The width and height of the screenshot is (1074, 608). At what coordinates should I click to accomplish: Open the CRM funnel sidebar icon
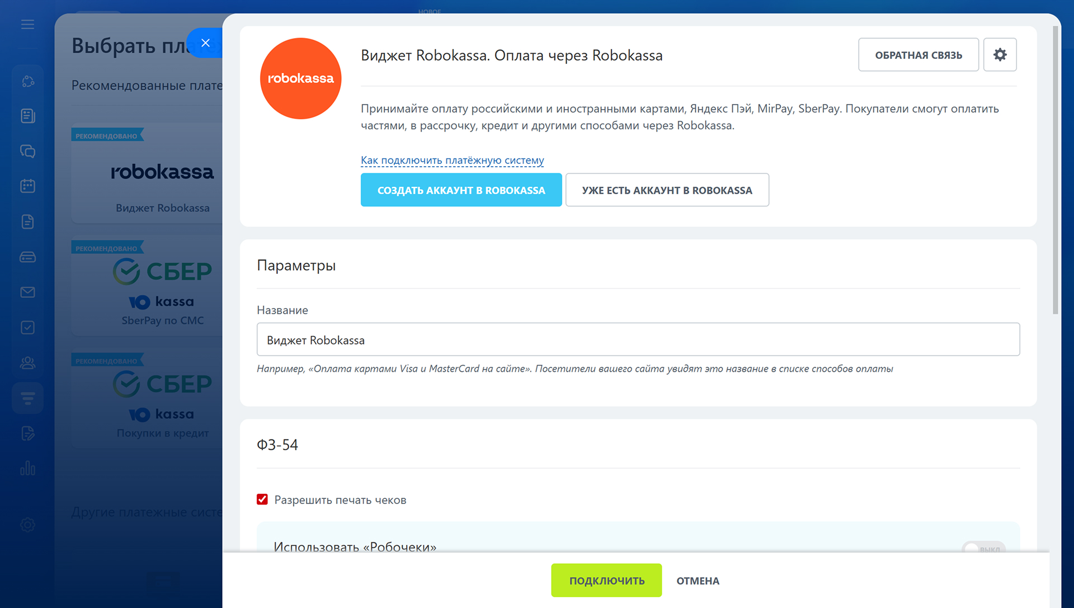tap(27, 398)
